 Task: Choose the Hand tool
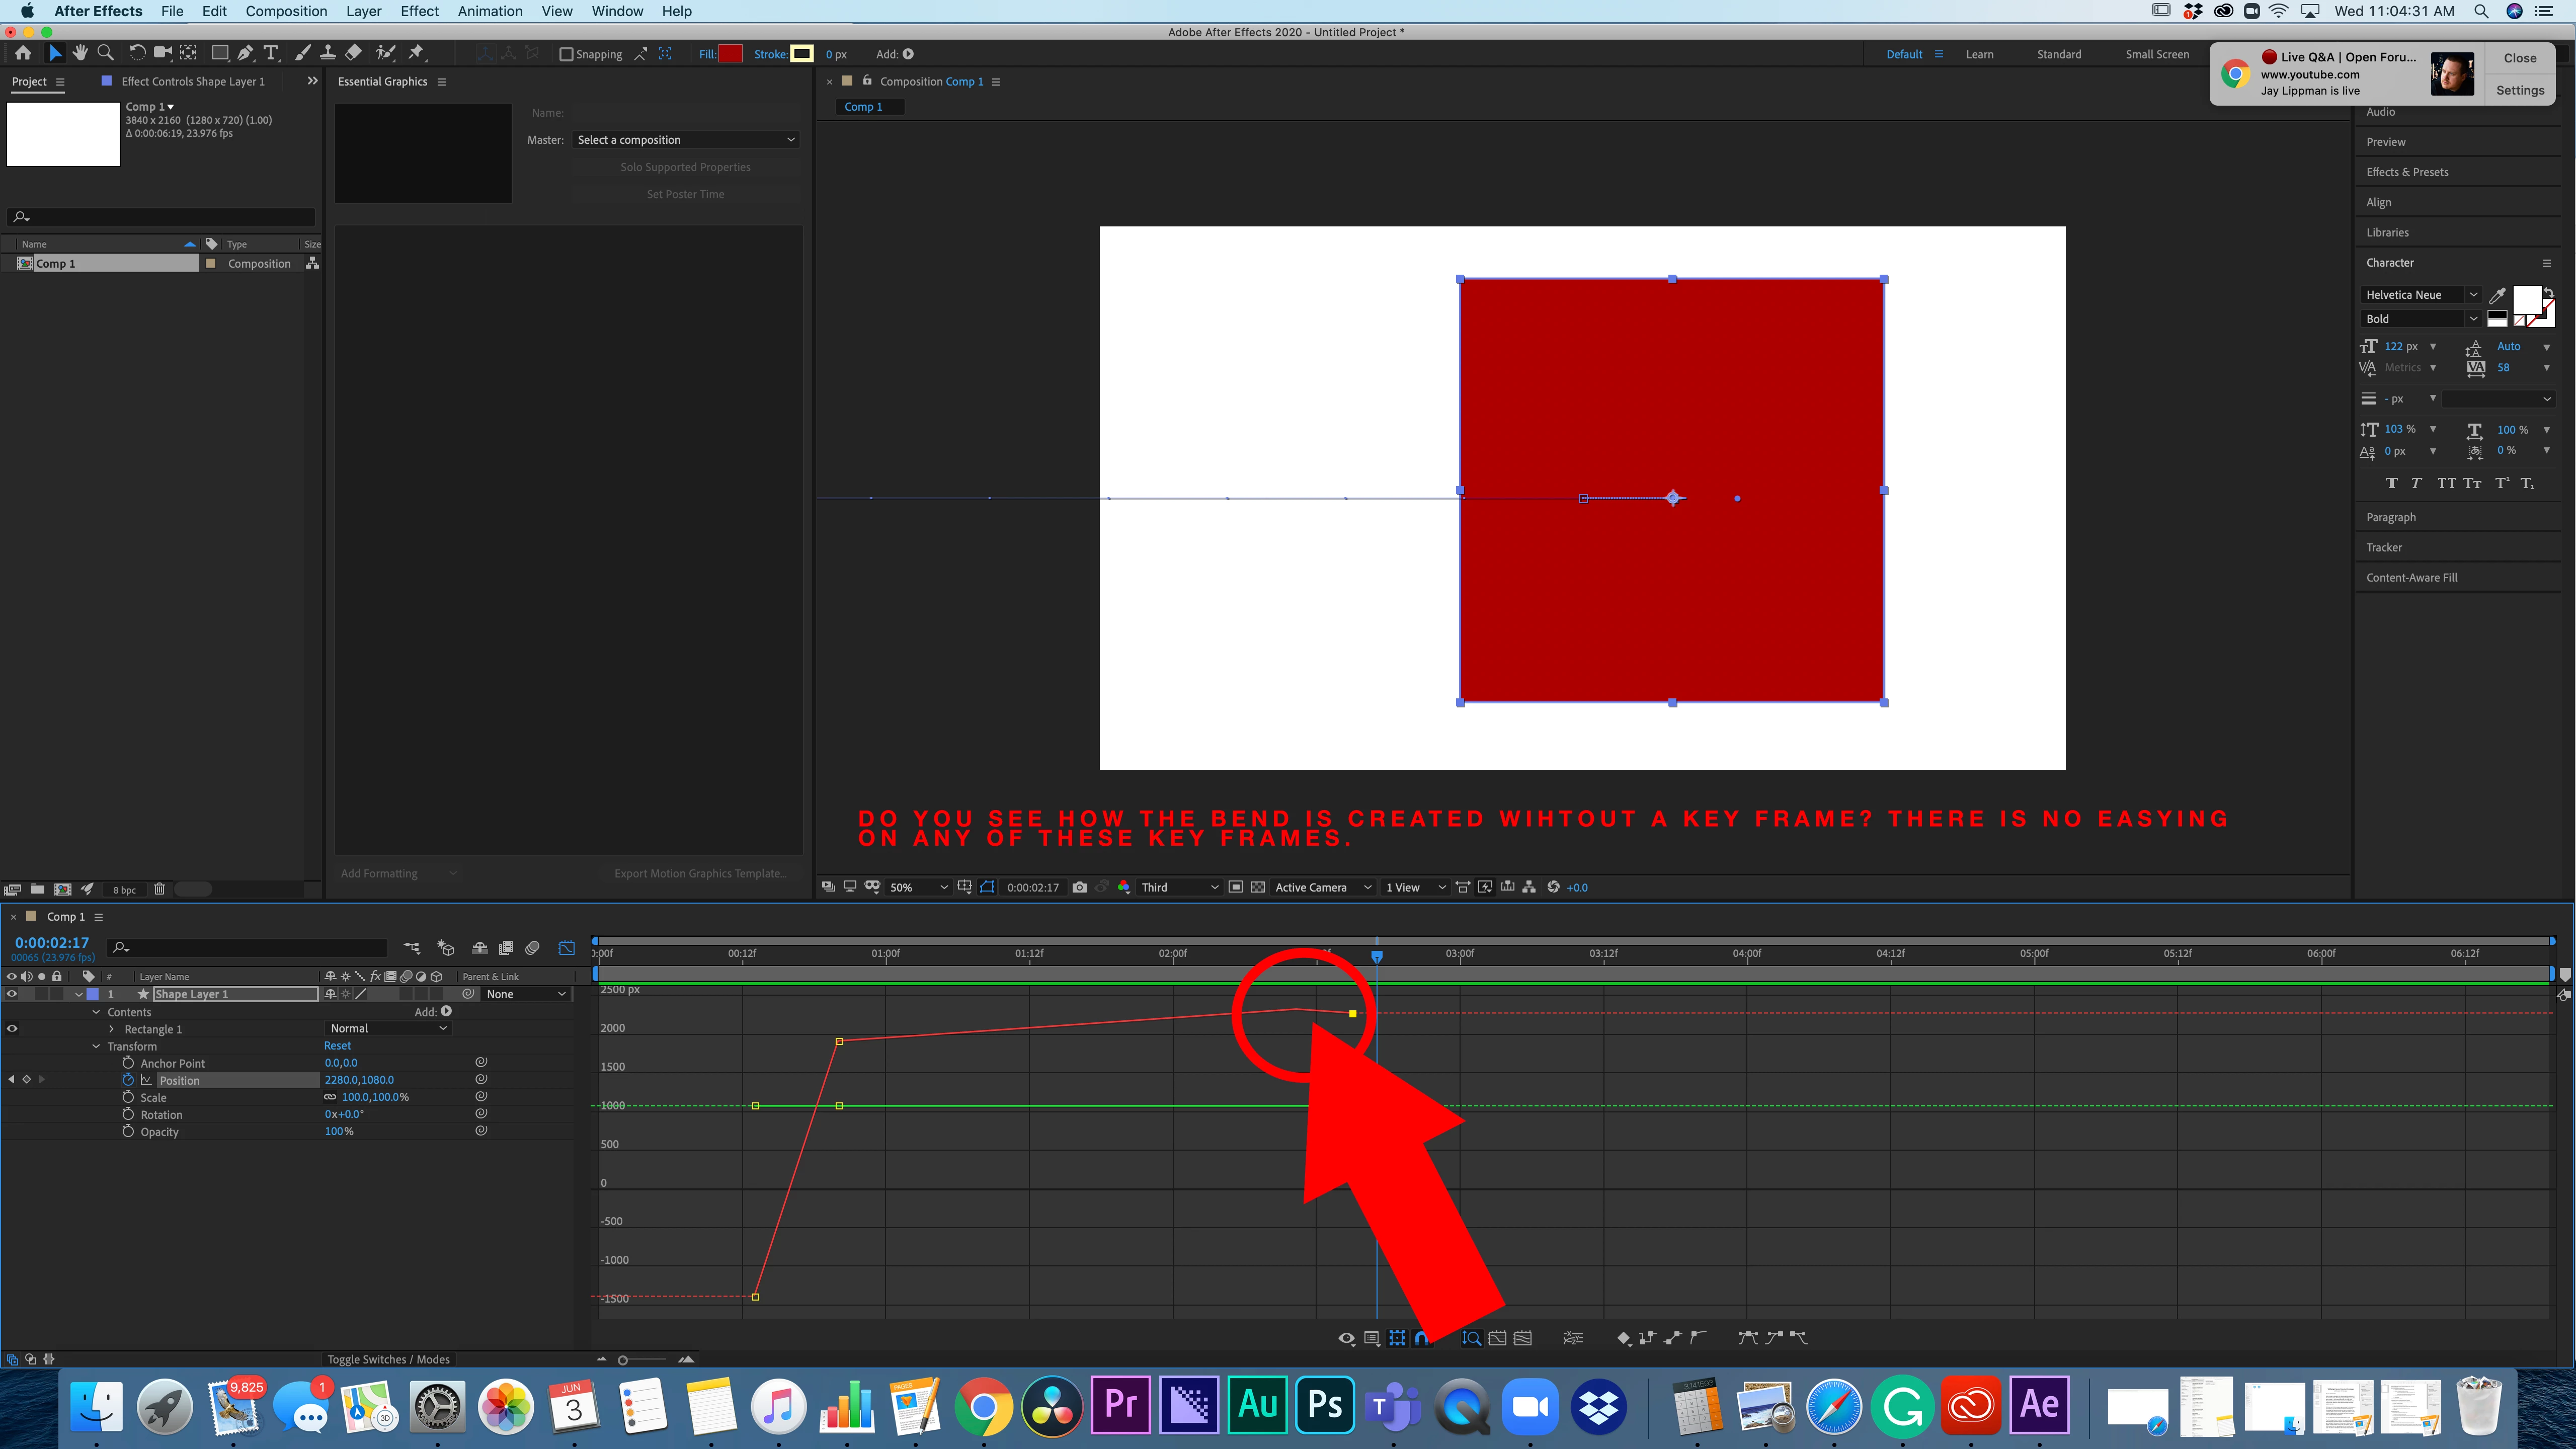tap(80, 53)
